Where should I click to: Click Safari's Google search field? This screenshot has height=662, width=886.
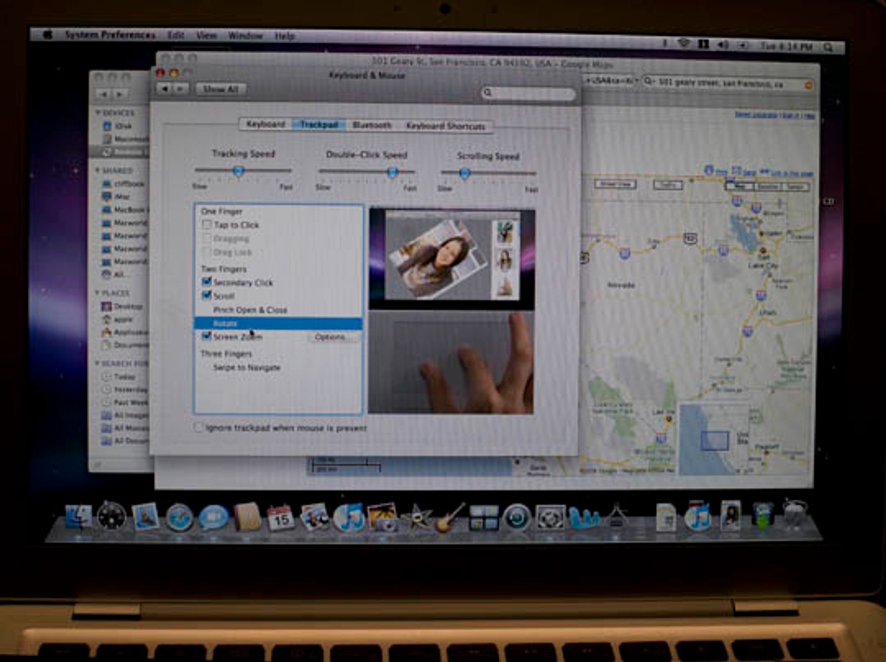[728, 82]
